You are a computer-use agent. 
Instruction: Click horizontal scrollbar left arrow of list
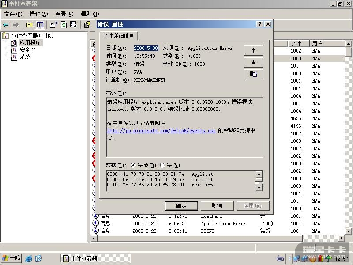(94, 238)
